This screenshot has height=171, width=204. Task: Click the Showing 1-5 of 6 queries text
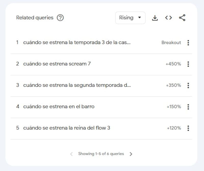[101, 154]
